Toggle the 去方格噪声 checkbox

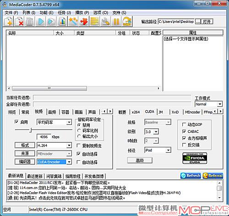pyautogui.click(x=184, y=138)
